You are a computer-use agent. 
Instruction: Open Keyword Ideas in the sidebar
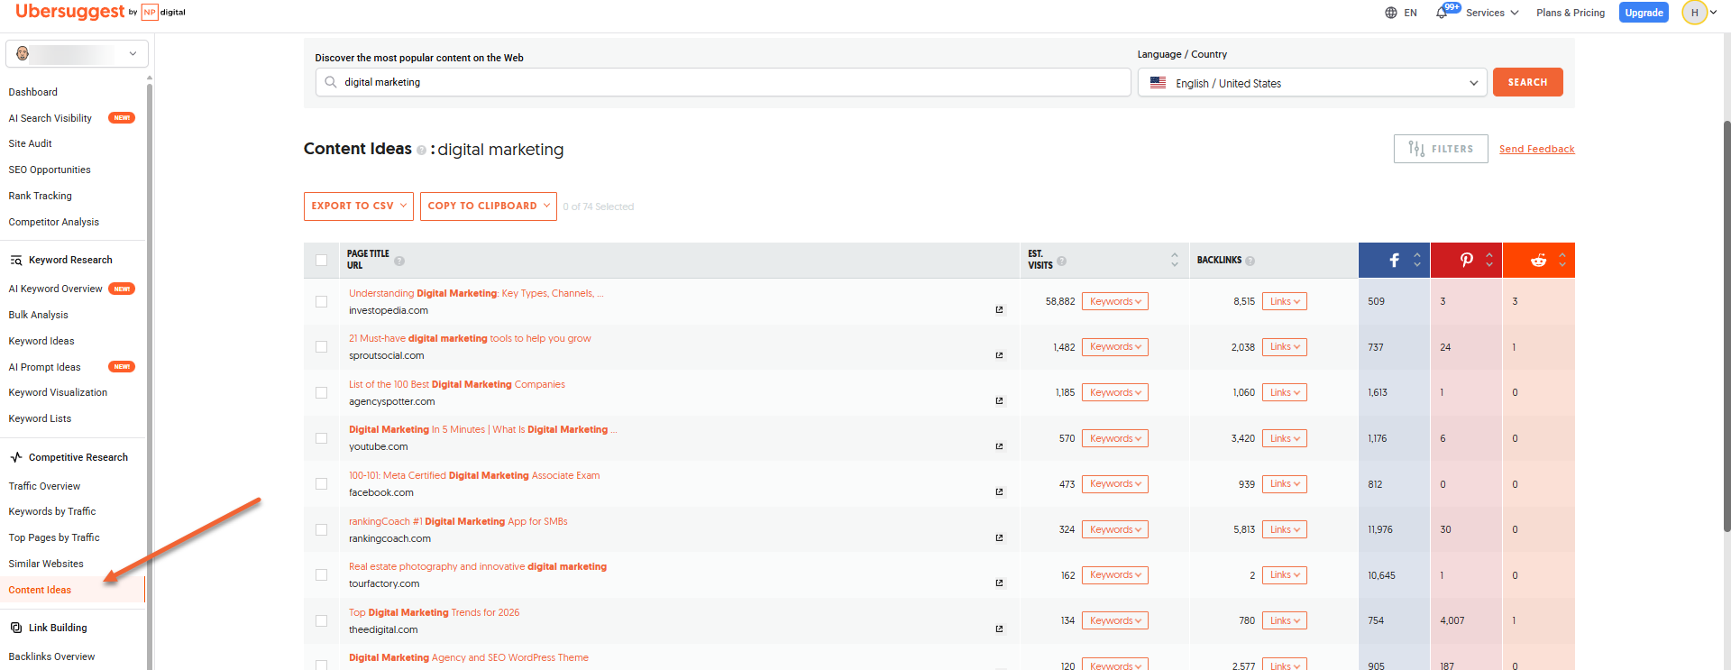41,341
